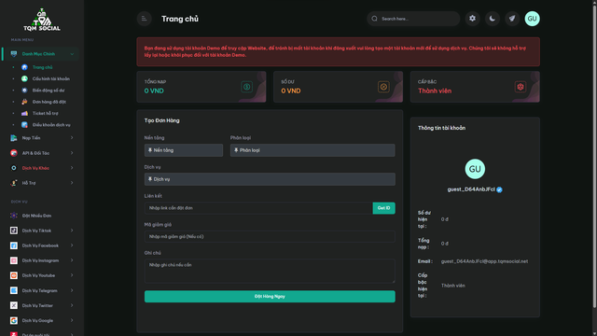Collapse the Danh Mục Chính menu
This screenshot has height=336, width=597.
pos(72,54)
